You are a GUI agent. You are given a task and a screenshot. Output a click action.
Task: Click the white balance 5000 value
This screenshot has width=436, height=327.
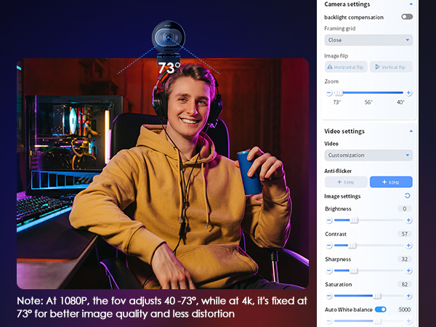pyautogui.click(x=405, y=310)
